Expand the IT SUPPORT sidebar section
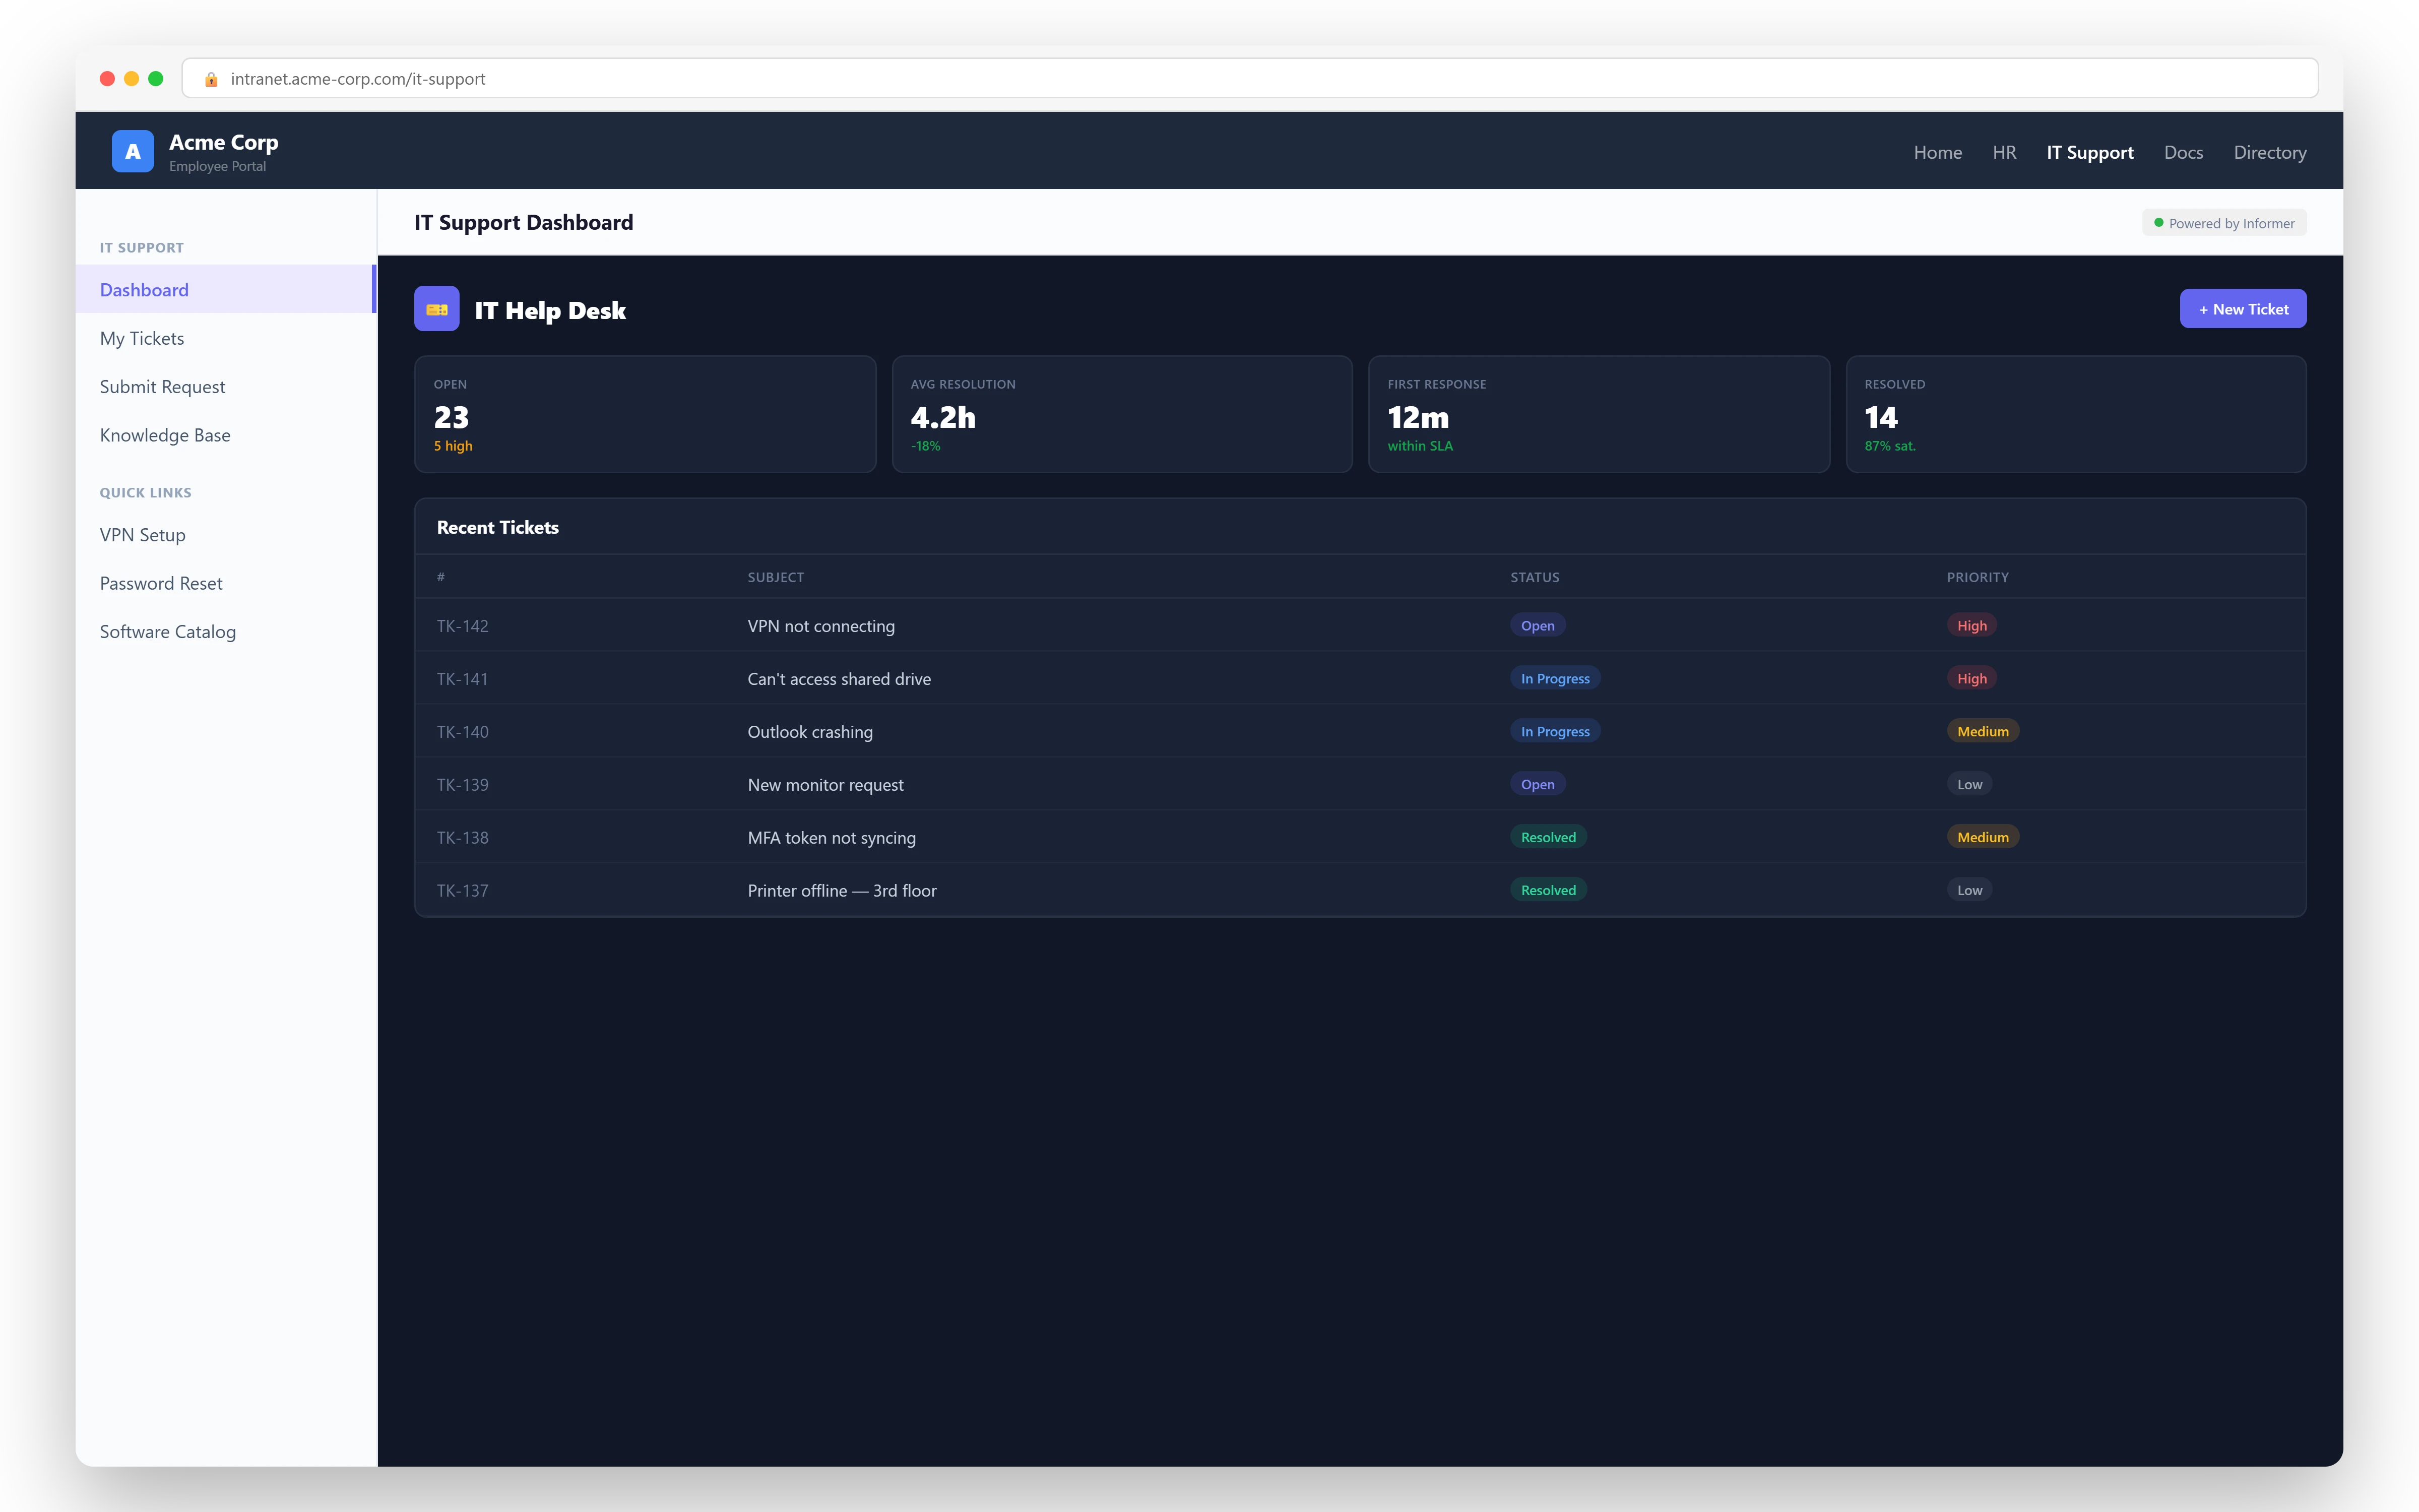The width and height of the screenshot is (2419, 1512). click(141, 247)
